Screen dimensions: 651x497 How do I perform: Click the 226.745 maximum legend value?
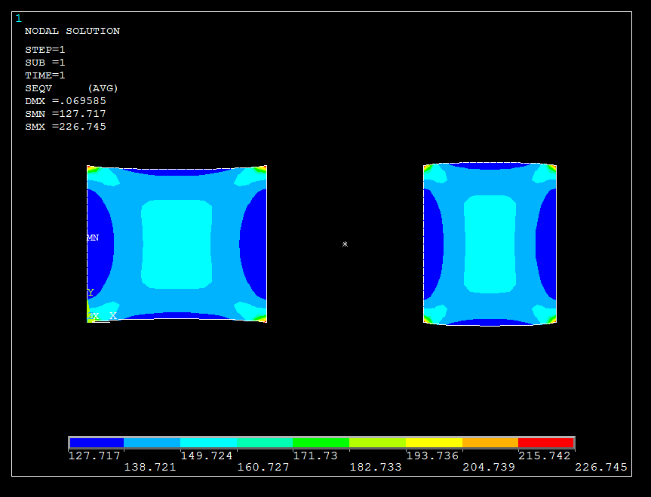[600, 468]
